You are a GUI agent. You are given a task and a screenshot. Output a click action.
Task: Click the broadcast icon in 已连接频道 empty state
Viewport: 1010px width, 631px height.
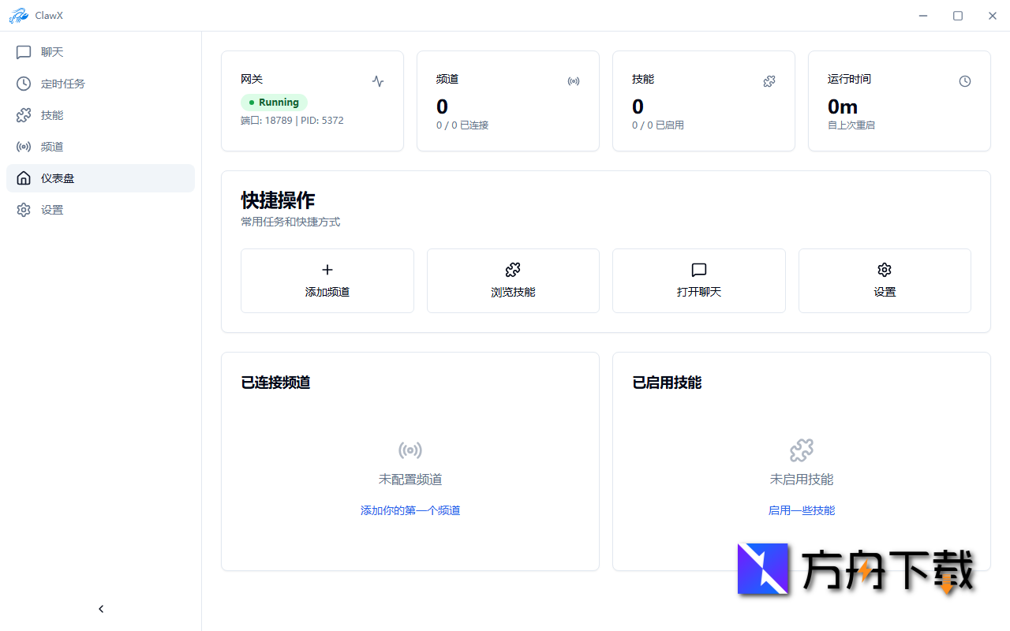point(410,450)
